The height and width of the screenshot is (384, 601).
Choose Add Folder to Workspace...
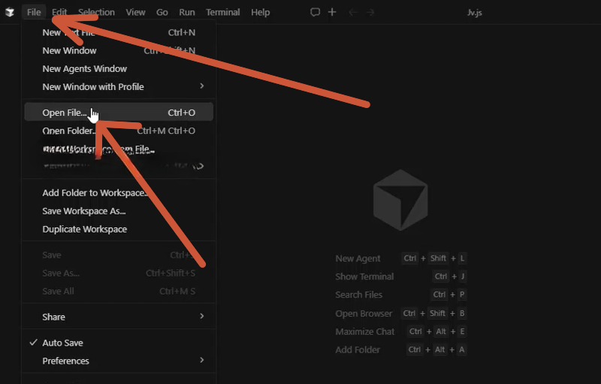tap(119, 193)
